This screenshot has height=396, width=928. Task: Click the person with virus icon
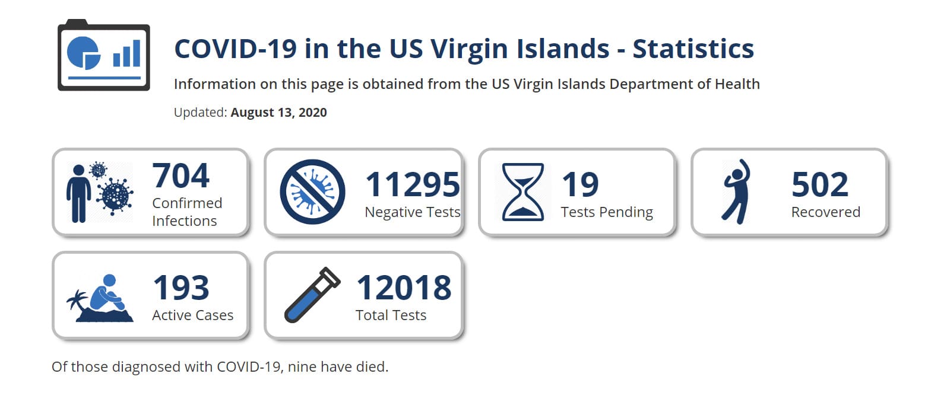point(100,192)
